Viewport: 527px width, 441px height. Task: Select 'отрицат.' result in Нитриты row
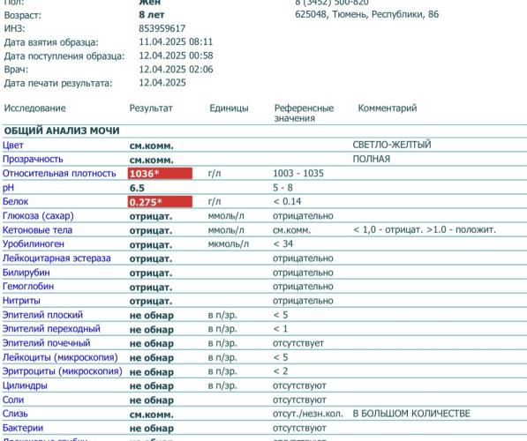pyautogui.click(x=151, y=302)
